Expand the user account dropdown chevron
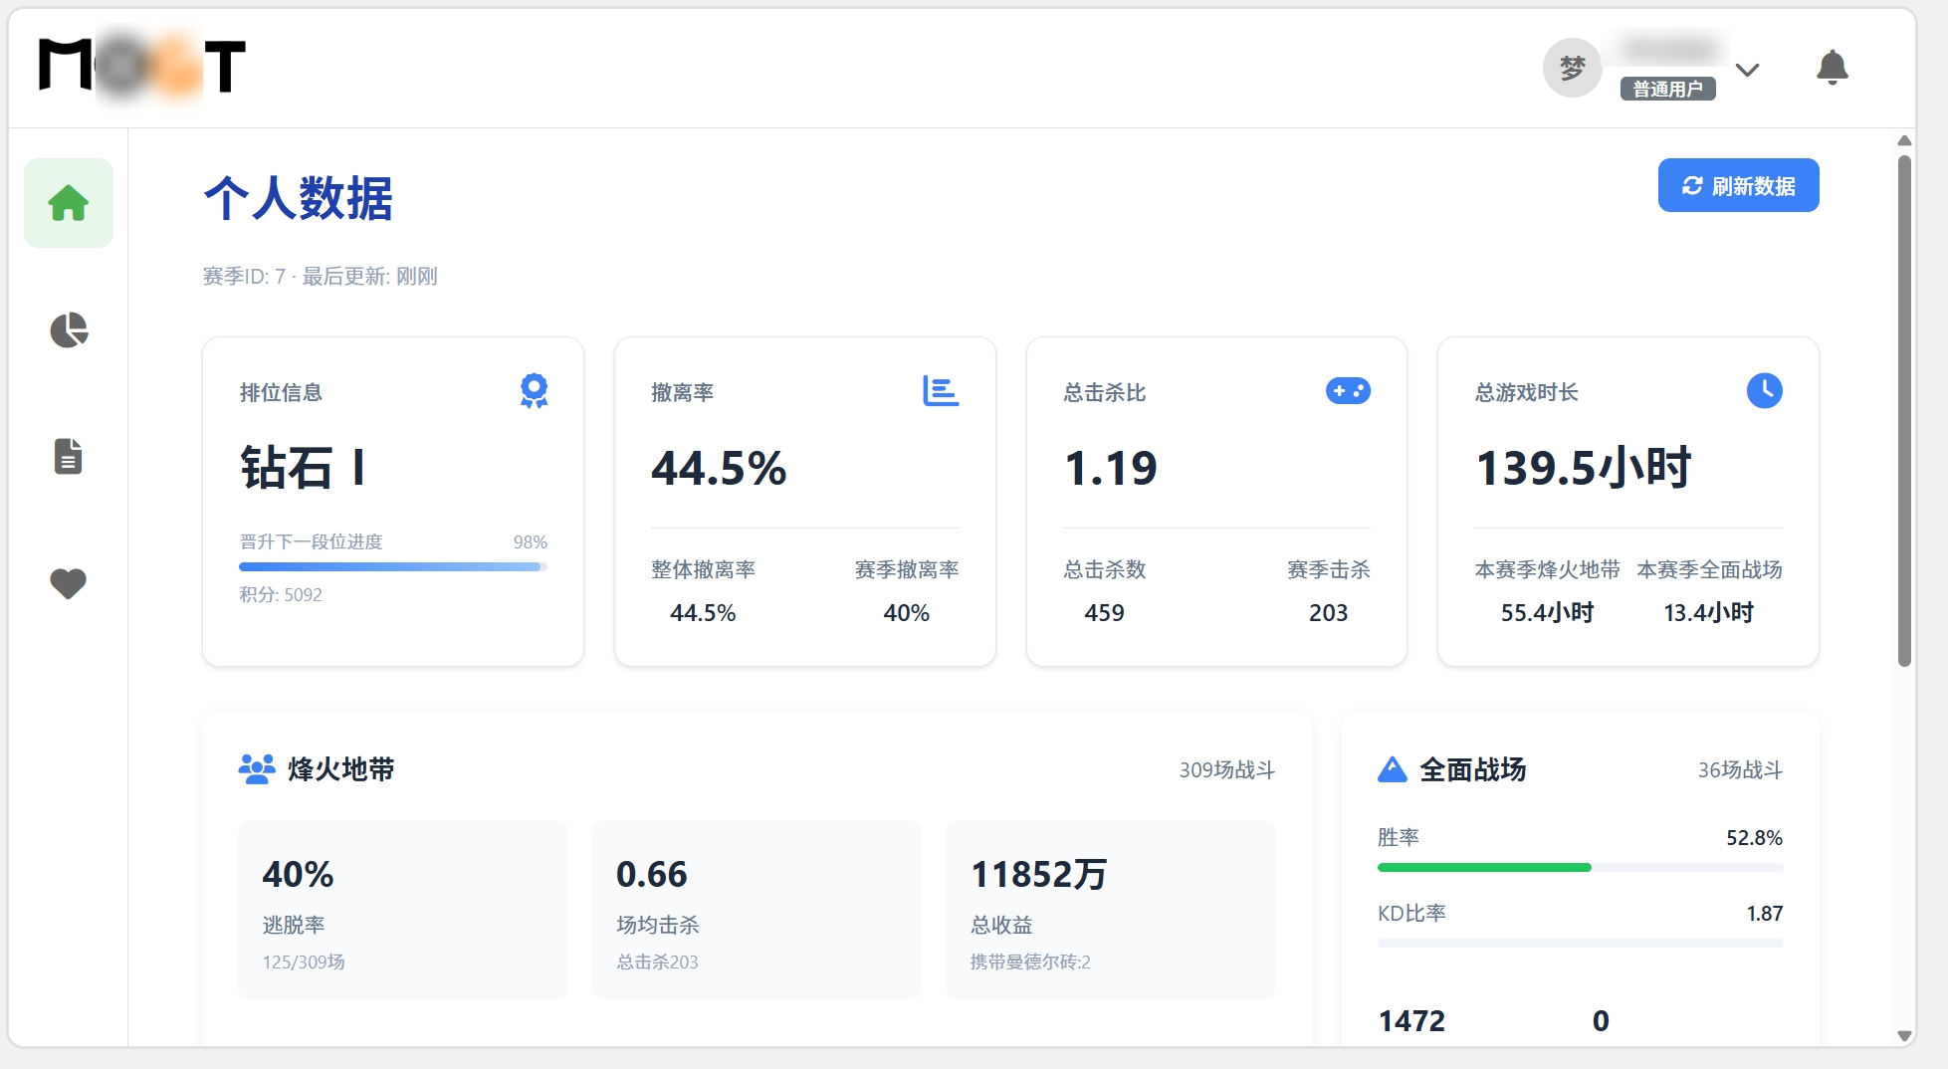This screenshot has height=1069, width=1948. coord(1747,70)
